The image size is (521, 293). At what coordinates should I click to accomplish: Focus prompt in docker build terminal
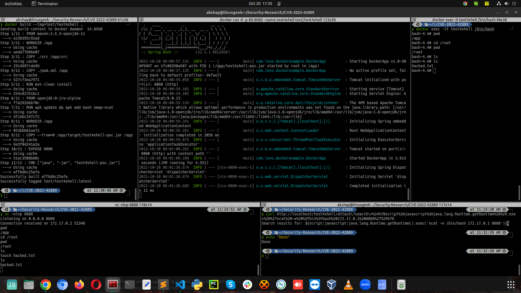tap(5, 195)
